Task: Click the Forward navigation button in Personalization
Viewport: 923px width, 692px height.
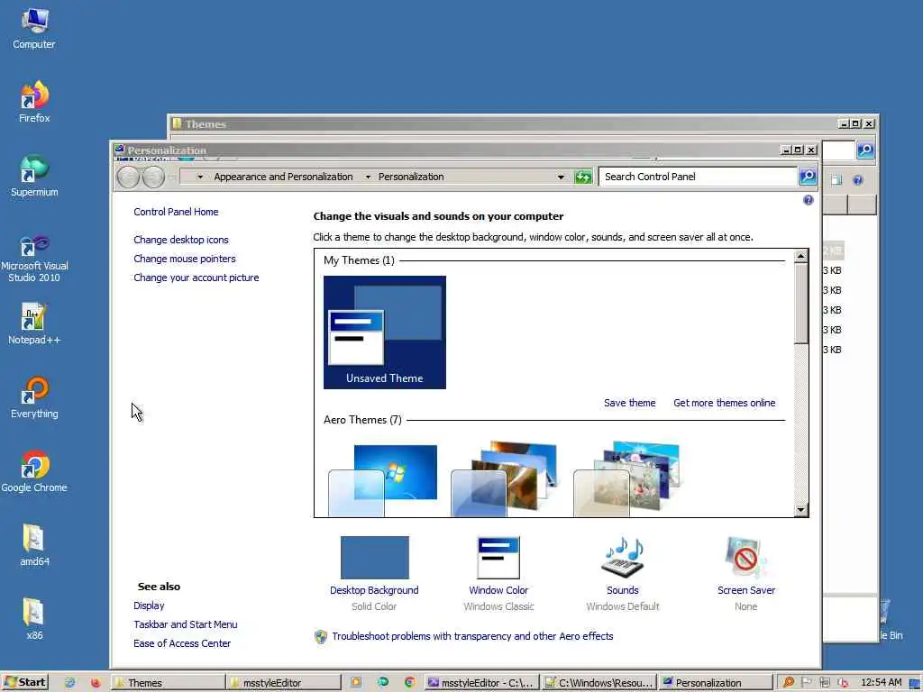Action: (x=153, y=178)
